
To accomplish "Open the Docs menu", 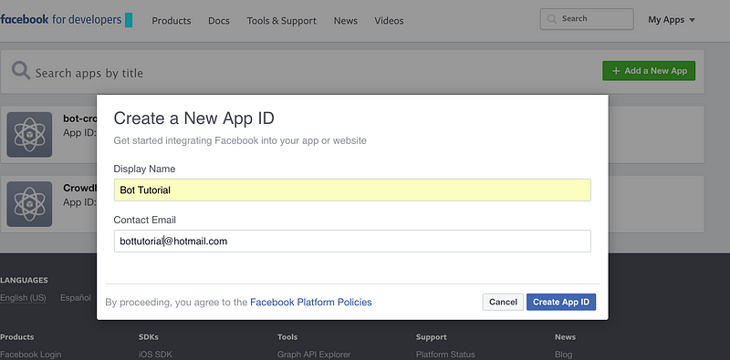I will [x=219, y=21].
